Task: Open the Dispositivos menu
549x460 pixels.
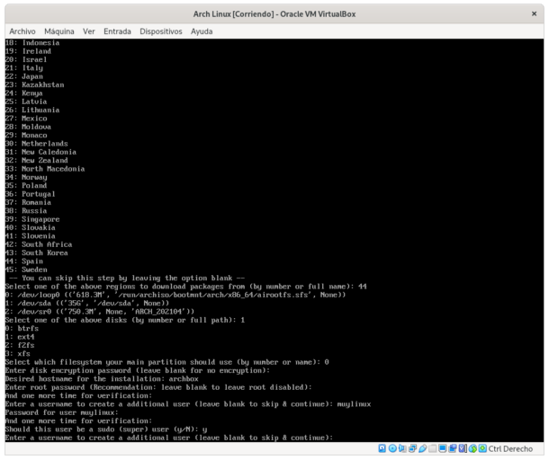Action: coord(161,31)
